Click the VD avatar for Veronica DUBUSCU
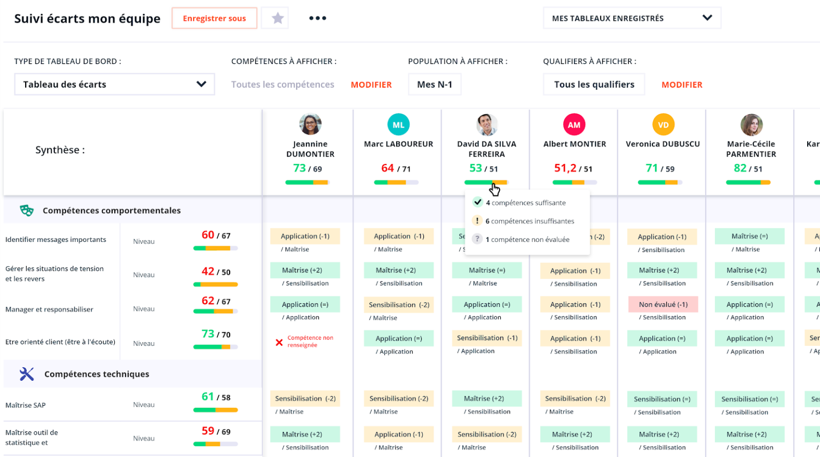820x457 pixels. (x=663, y=125)
